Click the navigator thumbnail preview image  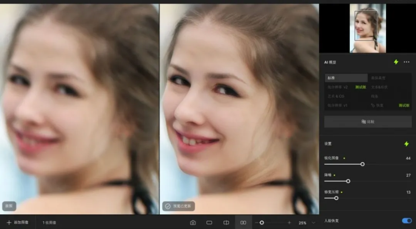coord(368,28)
